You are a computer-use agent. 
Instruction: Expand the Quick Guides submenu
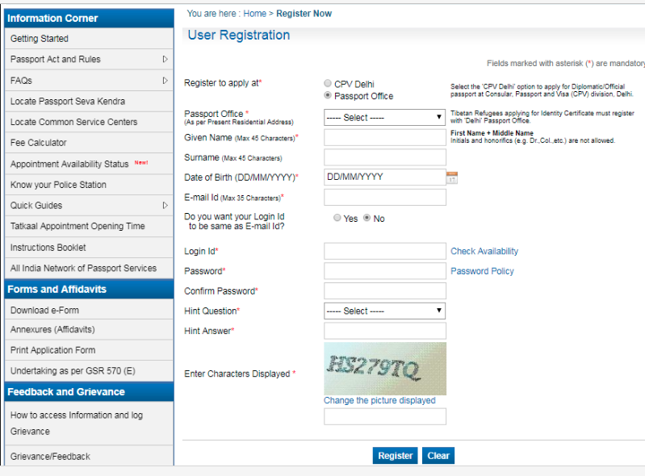pyautogui.click(x=165, y=206)
